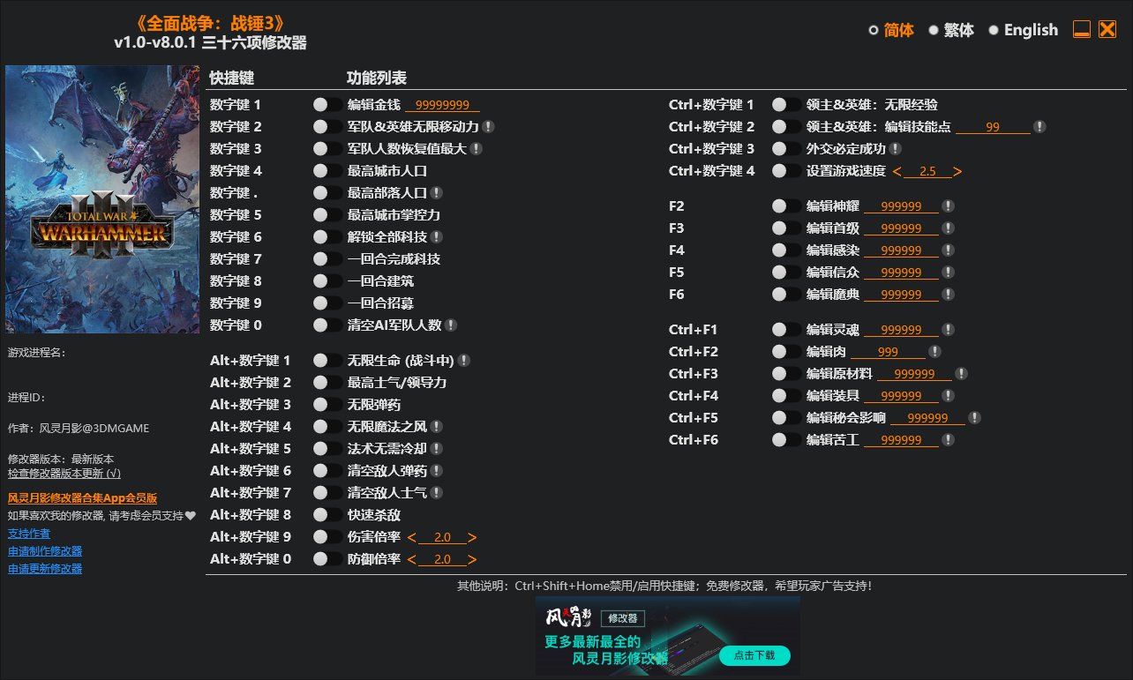Open 申请制作修改器 link
1133x680 pixels.
pos(45,551)
